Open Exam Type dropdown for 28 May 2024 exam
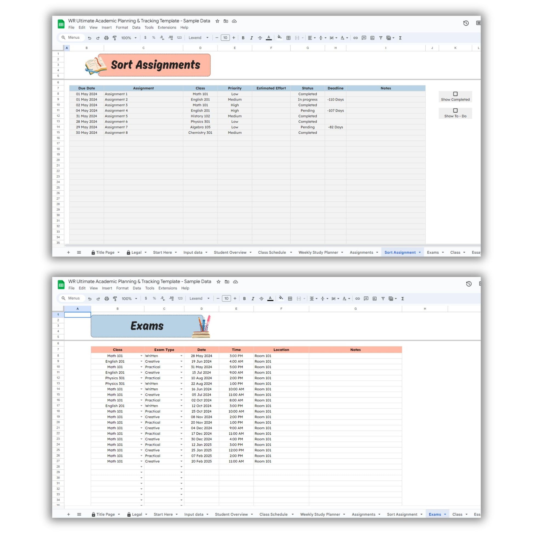533x533 pixels. [x=181, y=356]
